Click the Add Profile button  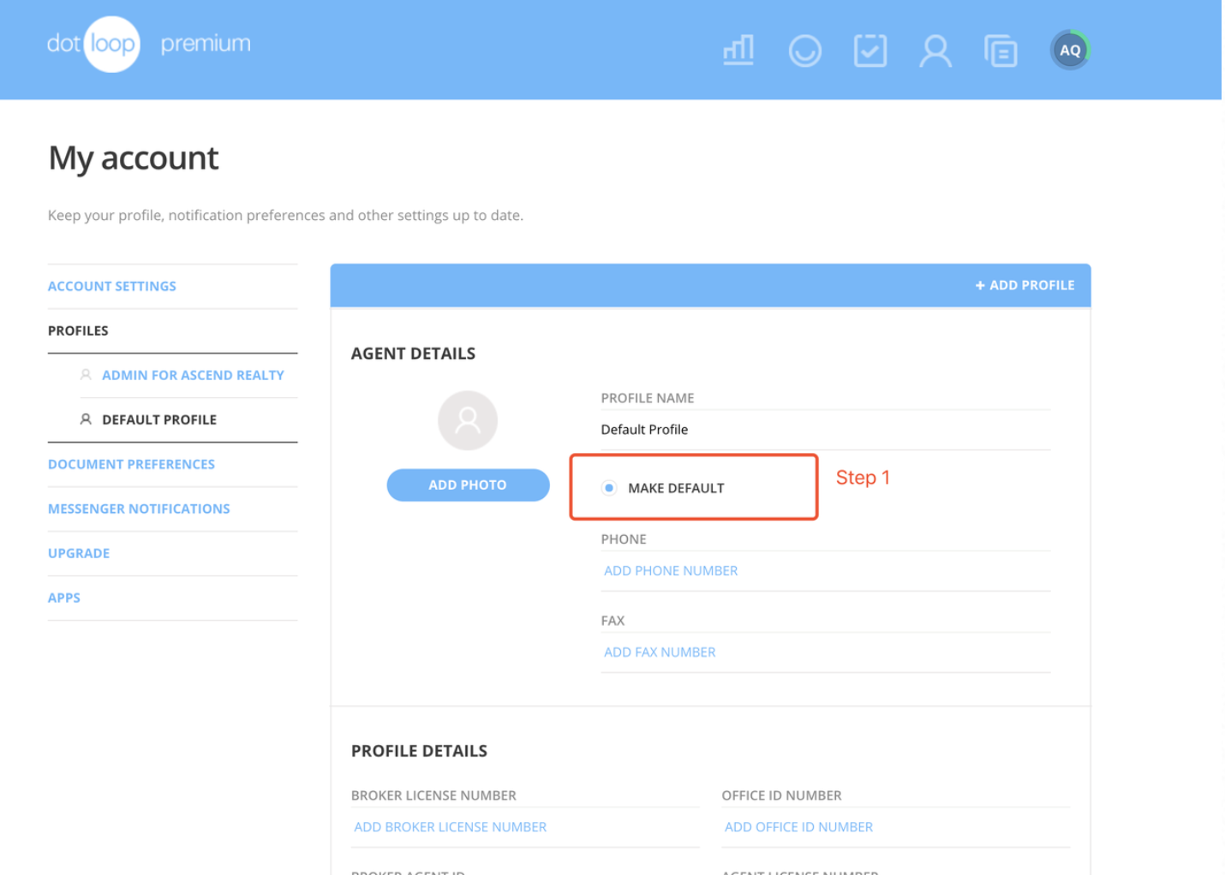coord(1025,285)
